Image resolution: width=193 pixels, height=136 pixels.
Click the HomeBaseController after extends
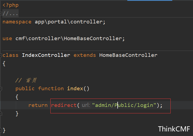point(128,55)
